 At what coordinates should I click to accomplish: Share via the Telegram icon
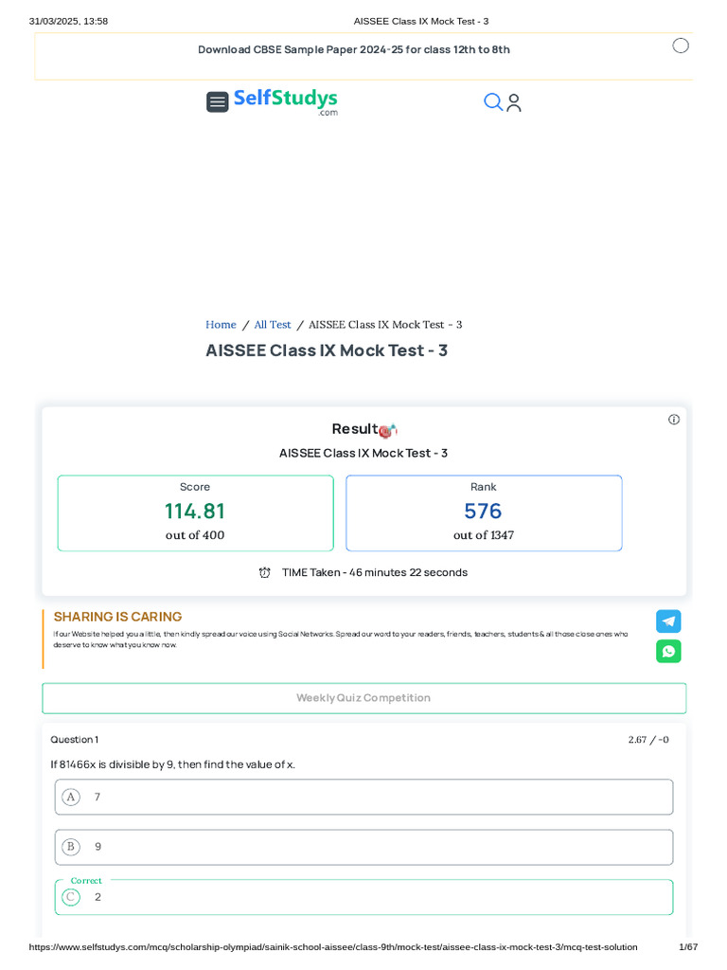pos(668,621)
